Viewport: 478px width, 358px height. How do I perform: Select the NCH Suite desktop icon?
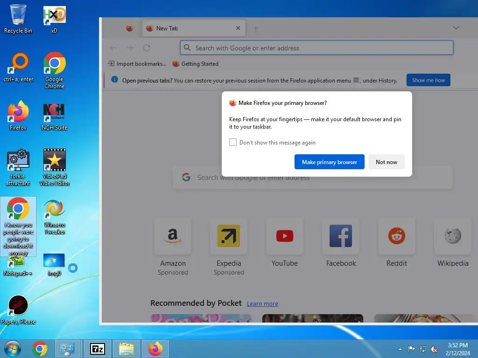(54, 116)
